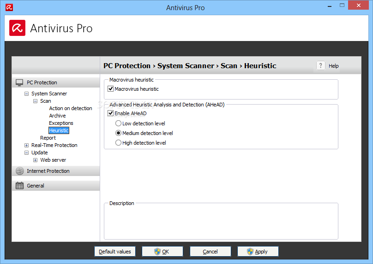This screenshot has height=264, width=373.
Task: Select Exceptions tree item
Action: coord(61,123)
